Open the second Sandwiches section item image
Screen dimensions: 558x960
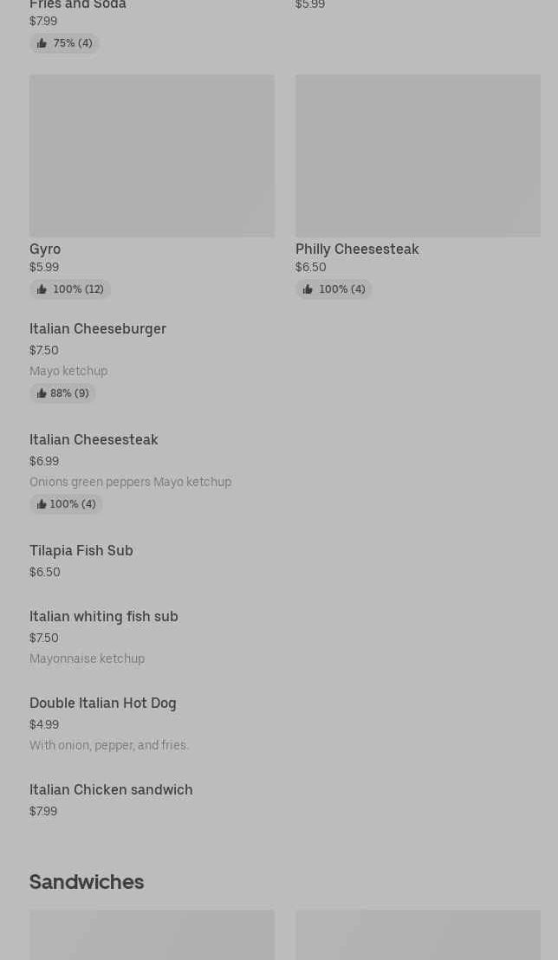pyautogui.click(x=418, y=936)
